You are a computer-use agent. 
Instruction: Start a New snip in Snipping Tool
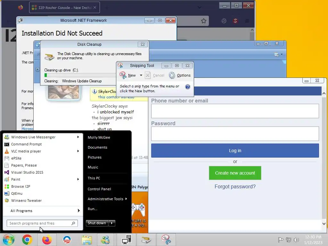pos(128,75)
